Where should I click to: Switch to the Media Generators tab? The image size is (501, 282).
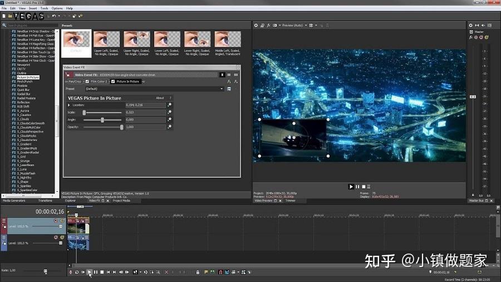click(14, 201)
